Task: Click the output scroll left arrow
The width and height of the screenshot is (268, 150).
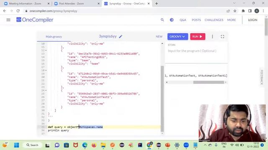Action: 167,82
